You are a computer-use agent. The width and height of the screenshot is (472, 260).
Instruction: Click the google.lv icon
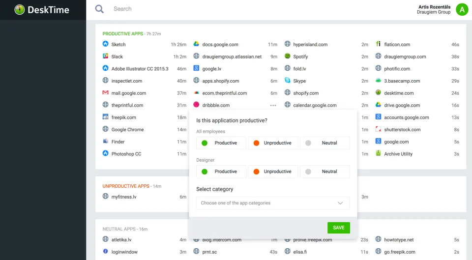[x=196, y=68]
